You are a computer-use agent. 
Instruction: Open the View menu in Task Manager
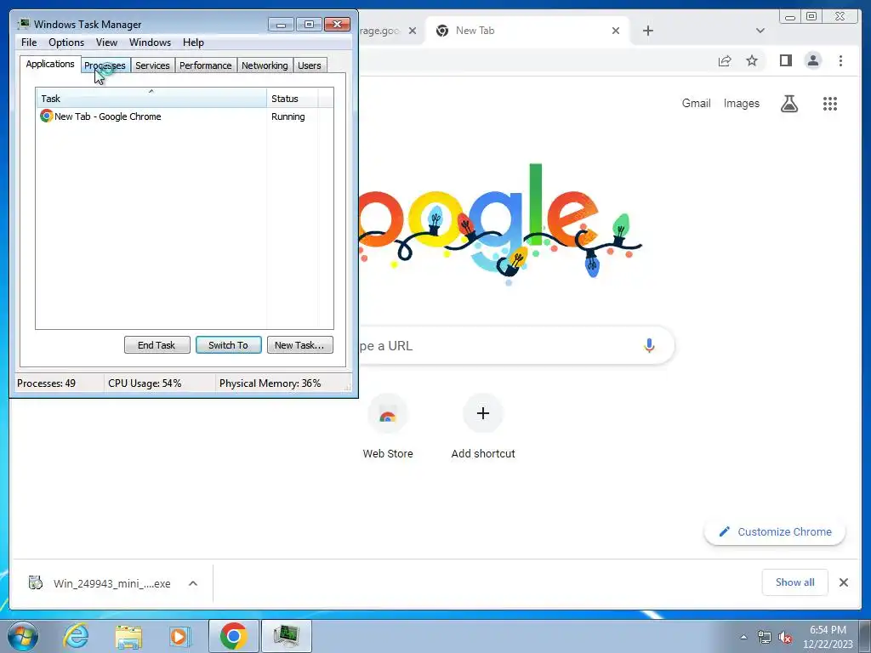click(106, 43)
